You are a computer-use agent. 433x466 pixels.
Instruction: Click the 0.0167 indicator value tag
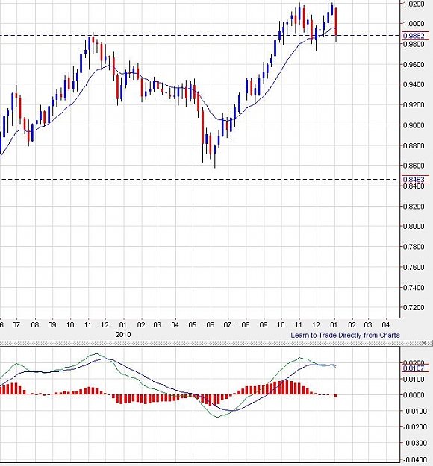[415, 368]
